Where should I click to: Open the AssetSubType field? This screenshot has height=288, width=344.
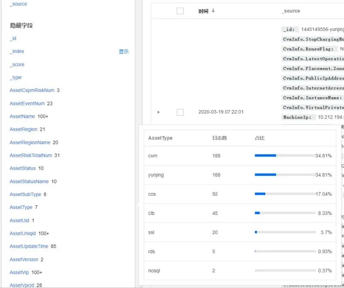25,194
